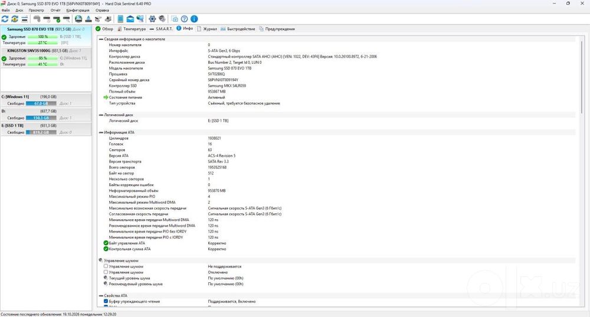Click the firmware value SVT02B6Q

click(217, 74)
